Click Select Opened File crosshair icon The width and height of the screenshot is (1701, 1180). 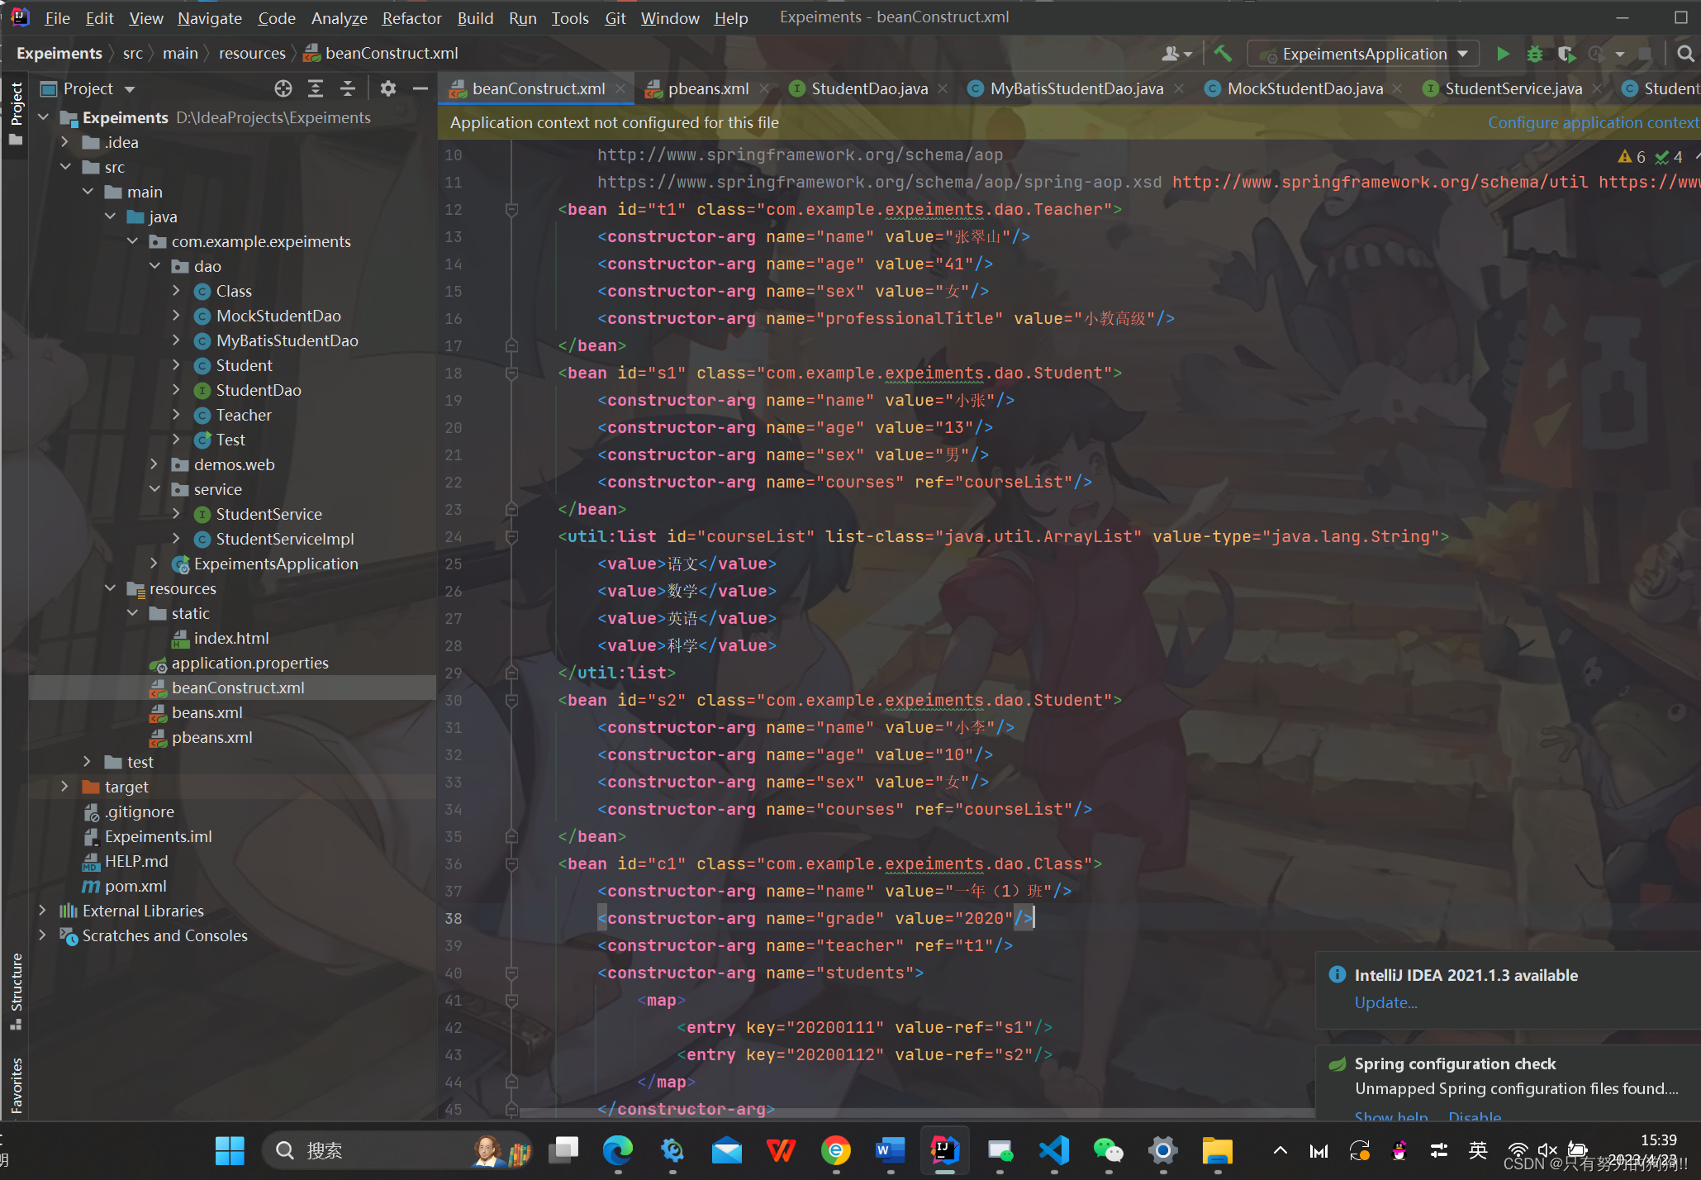tap(283, 88)
